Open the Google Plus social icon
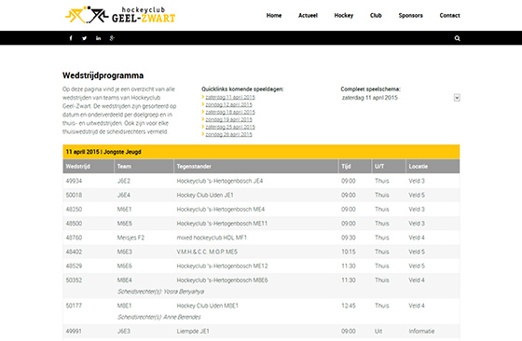522x341 pixels. (x=112, y=38)
